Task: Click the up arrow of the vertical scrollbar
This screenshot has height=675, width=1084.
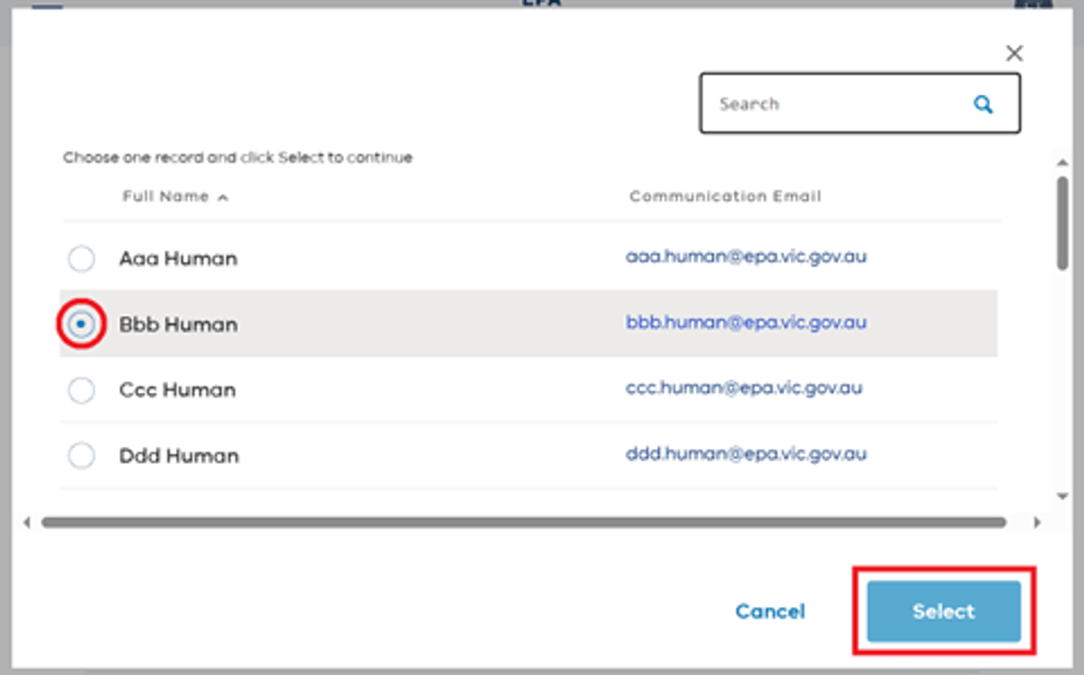Action: 1061,161
